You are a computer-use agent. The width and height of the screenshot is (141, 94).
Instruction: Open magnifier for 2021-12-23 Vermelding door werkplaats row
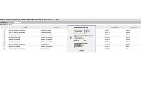pos(4,42)
